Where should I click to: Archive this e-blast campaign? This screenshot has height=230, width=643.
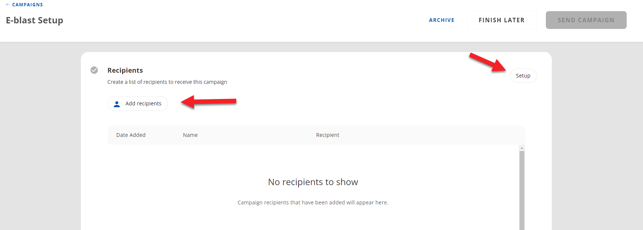click(x=441, y=20)
